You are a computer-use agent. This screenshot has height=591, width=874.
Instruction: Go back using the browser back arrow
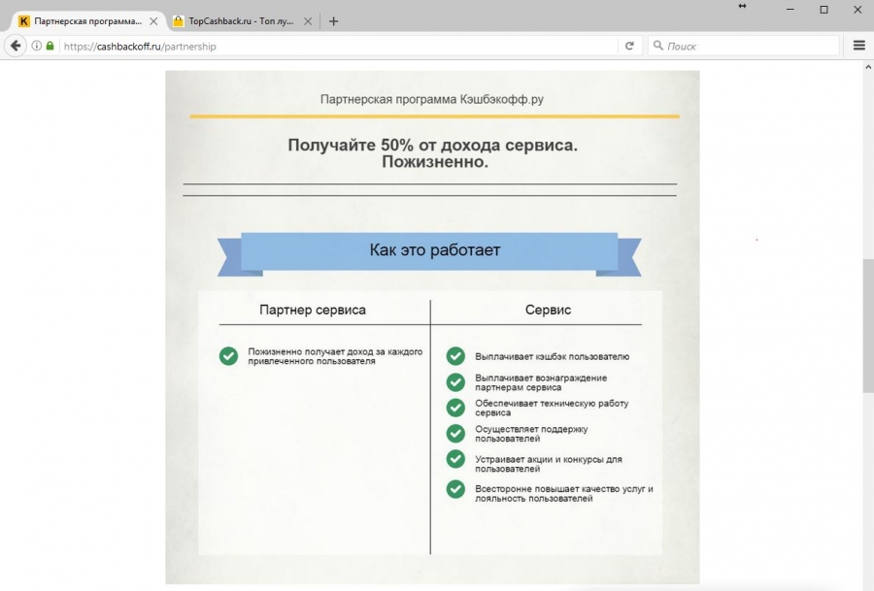16,46
